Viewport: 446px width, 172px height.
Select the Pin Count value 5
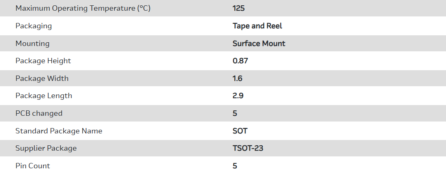coord(235,166)
